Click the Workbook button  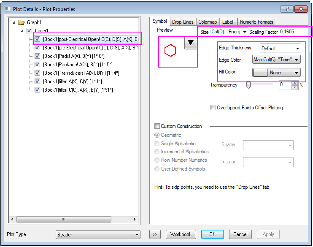point(181,234)
